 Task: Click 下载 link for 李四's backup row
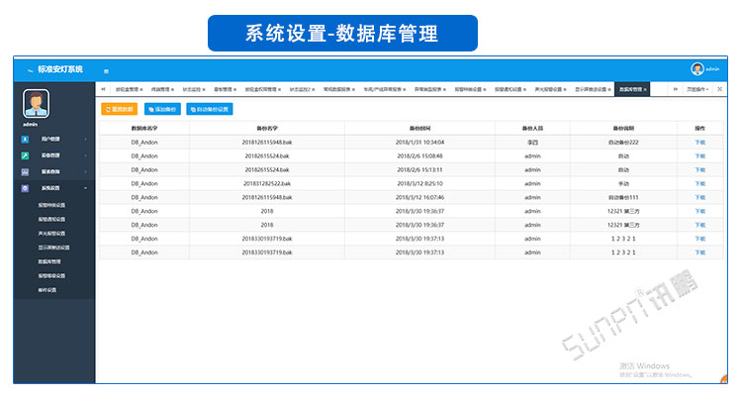click(x=699, y=143)
